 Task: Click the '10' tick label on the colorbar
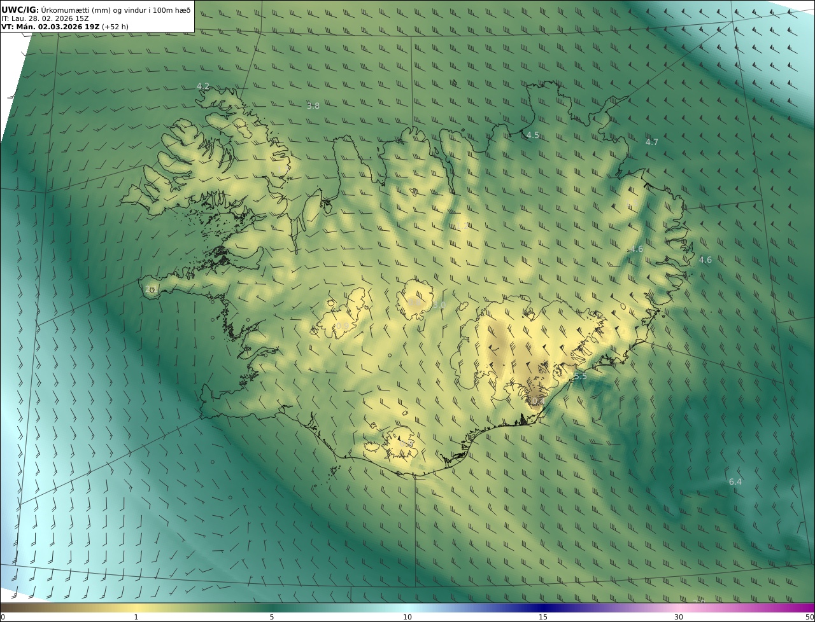click(407, 617)
